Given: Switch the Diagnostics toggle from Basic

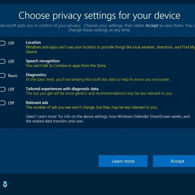Looking at the screenshot, I should click(2, 76).
